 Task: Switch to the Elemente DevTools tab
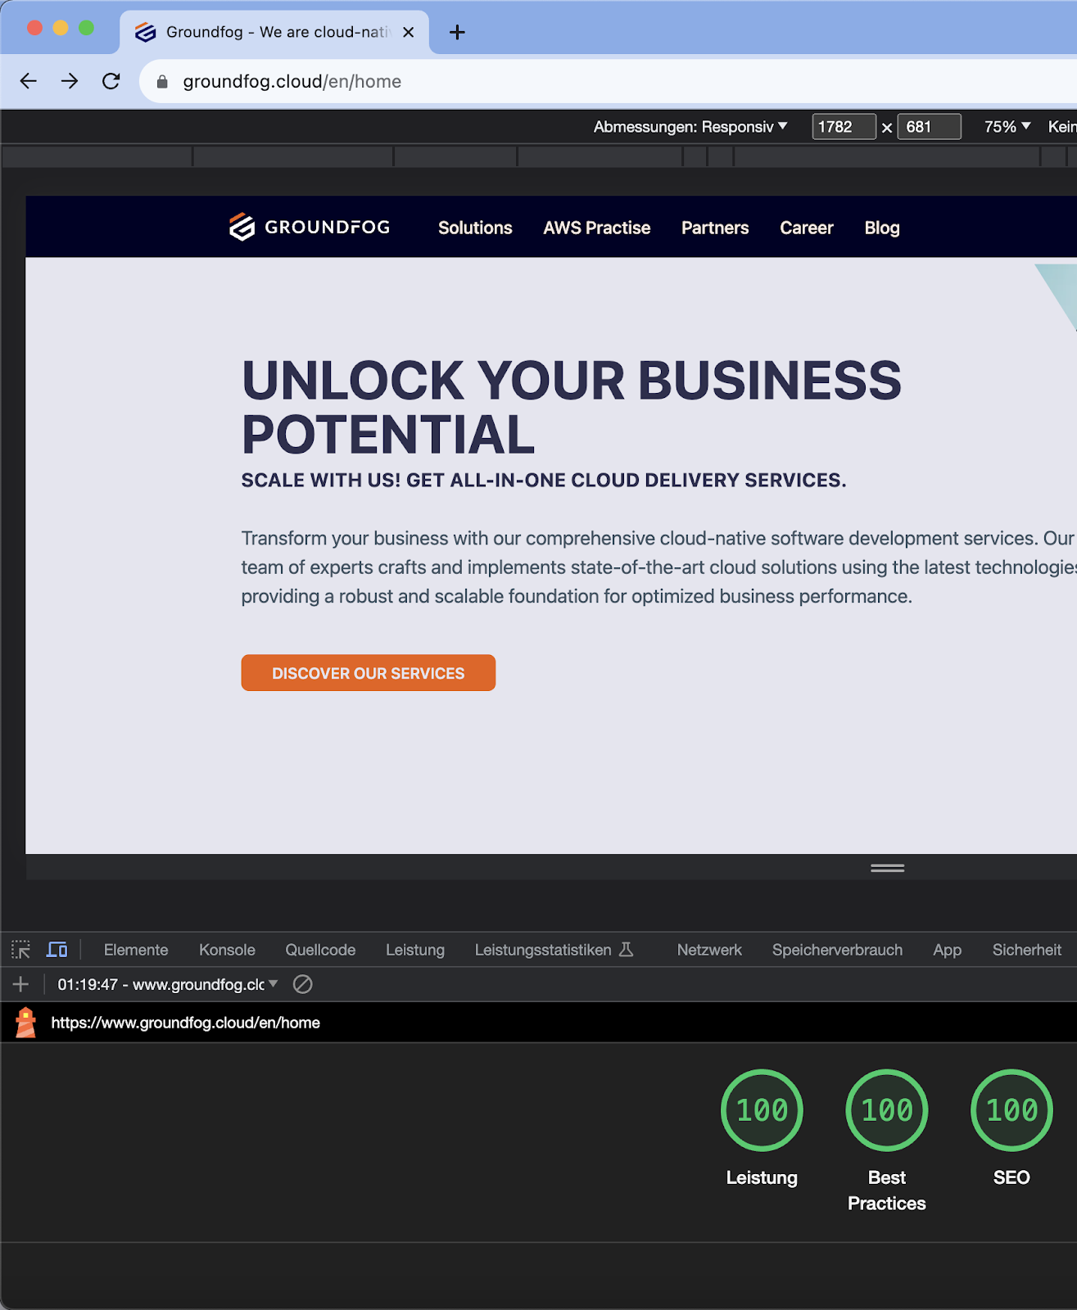point(136,950)
